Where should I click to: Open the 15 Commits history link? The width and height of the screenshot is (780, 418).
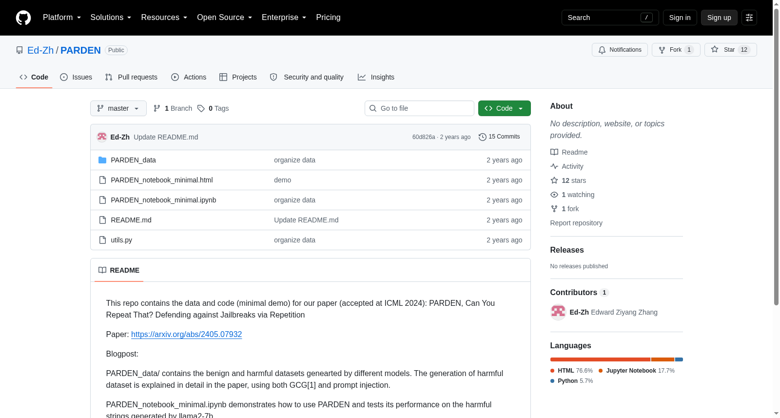(500, 137)
